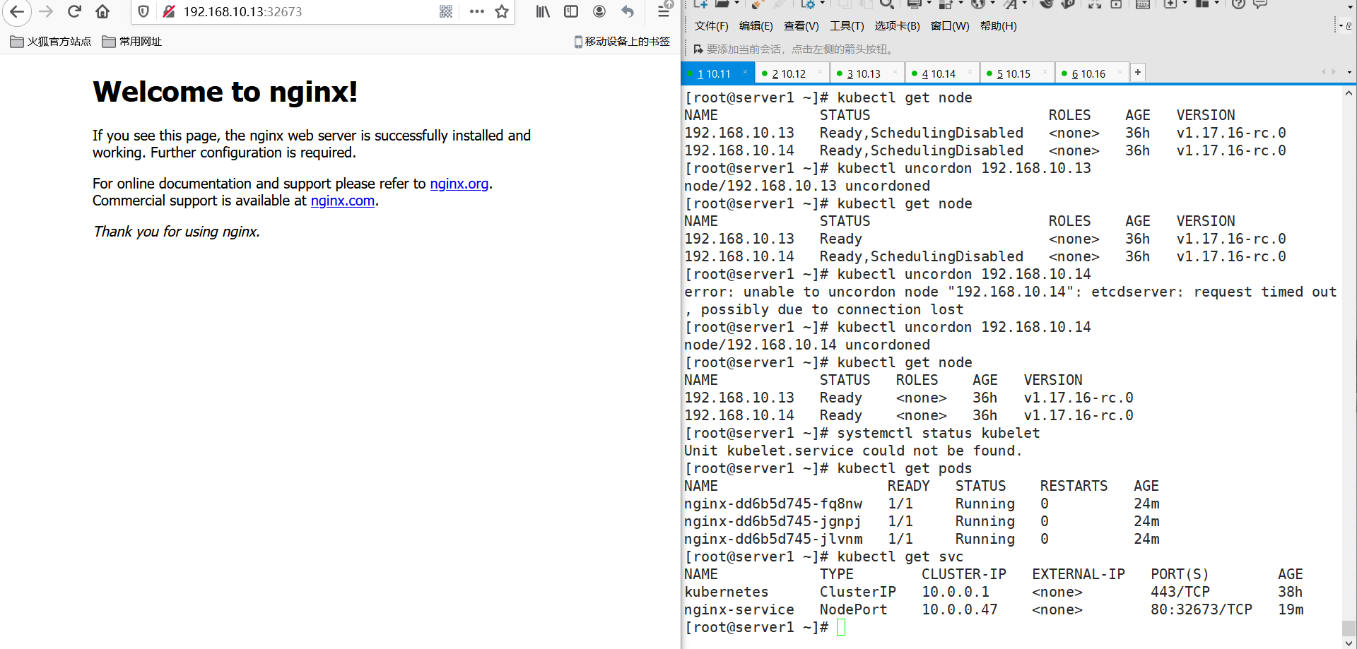Open 编辑(E) menu
1357x649 pixels.
click(x=756, y=26)
